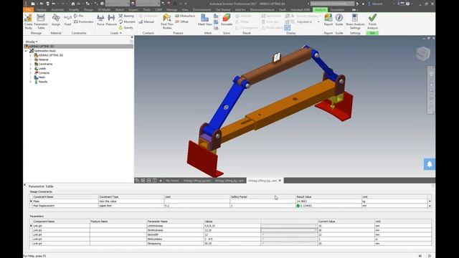
Task: Select the Frictionless constraint tool
Action: point(83,21)
